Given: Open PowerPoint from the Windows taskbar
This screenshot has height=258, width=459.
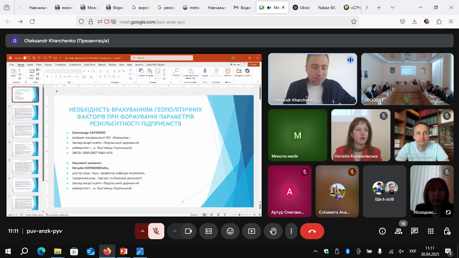Looking at the screenshot, I should click(x=124, y=251).
